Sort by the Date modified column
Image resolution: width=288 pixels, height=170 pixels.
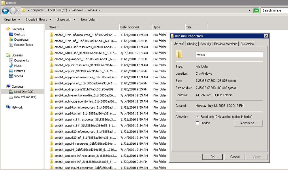point(135,27)
